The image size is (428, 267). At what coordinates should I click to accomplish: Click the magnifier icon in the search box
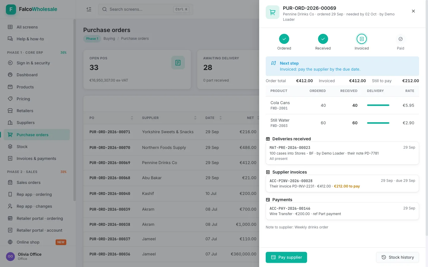click(x=105, y=9)
